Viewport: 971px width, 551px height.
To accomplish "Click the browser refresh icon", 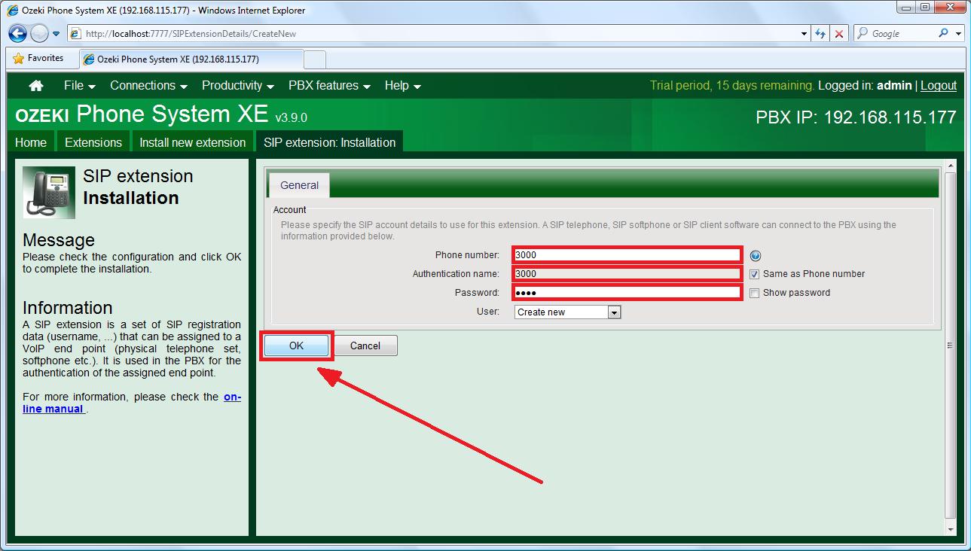I will click(820, 33).
